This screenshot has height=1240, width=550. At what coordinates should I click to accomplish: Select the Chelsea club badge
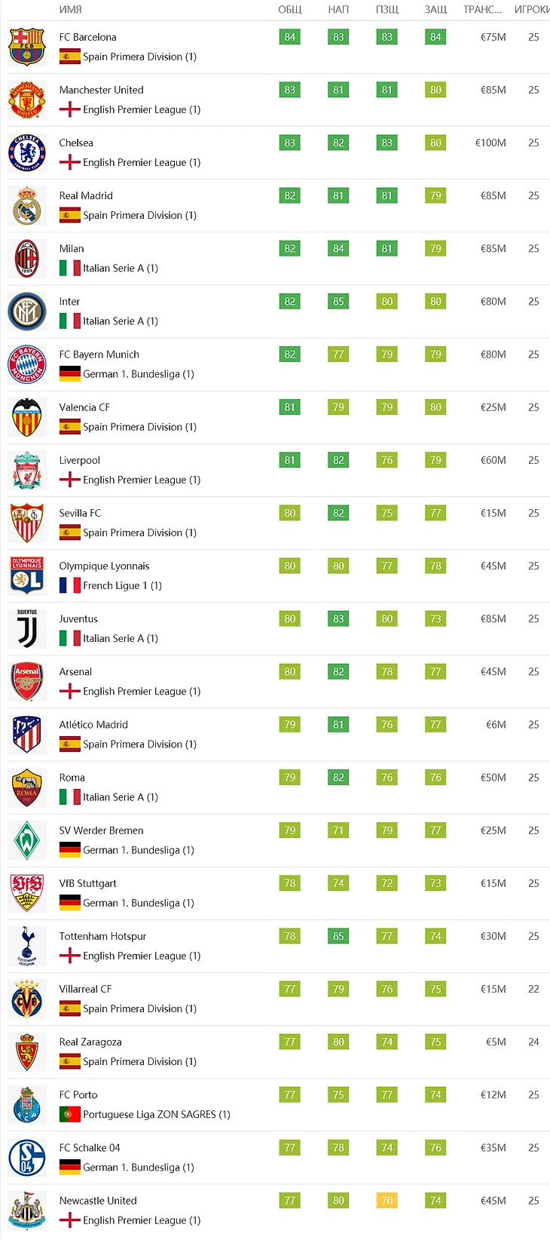coord(27,152)
